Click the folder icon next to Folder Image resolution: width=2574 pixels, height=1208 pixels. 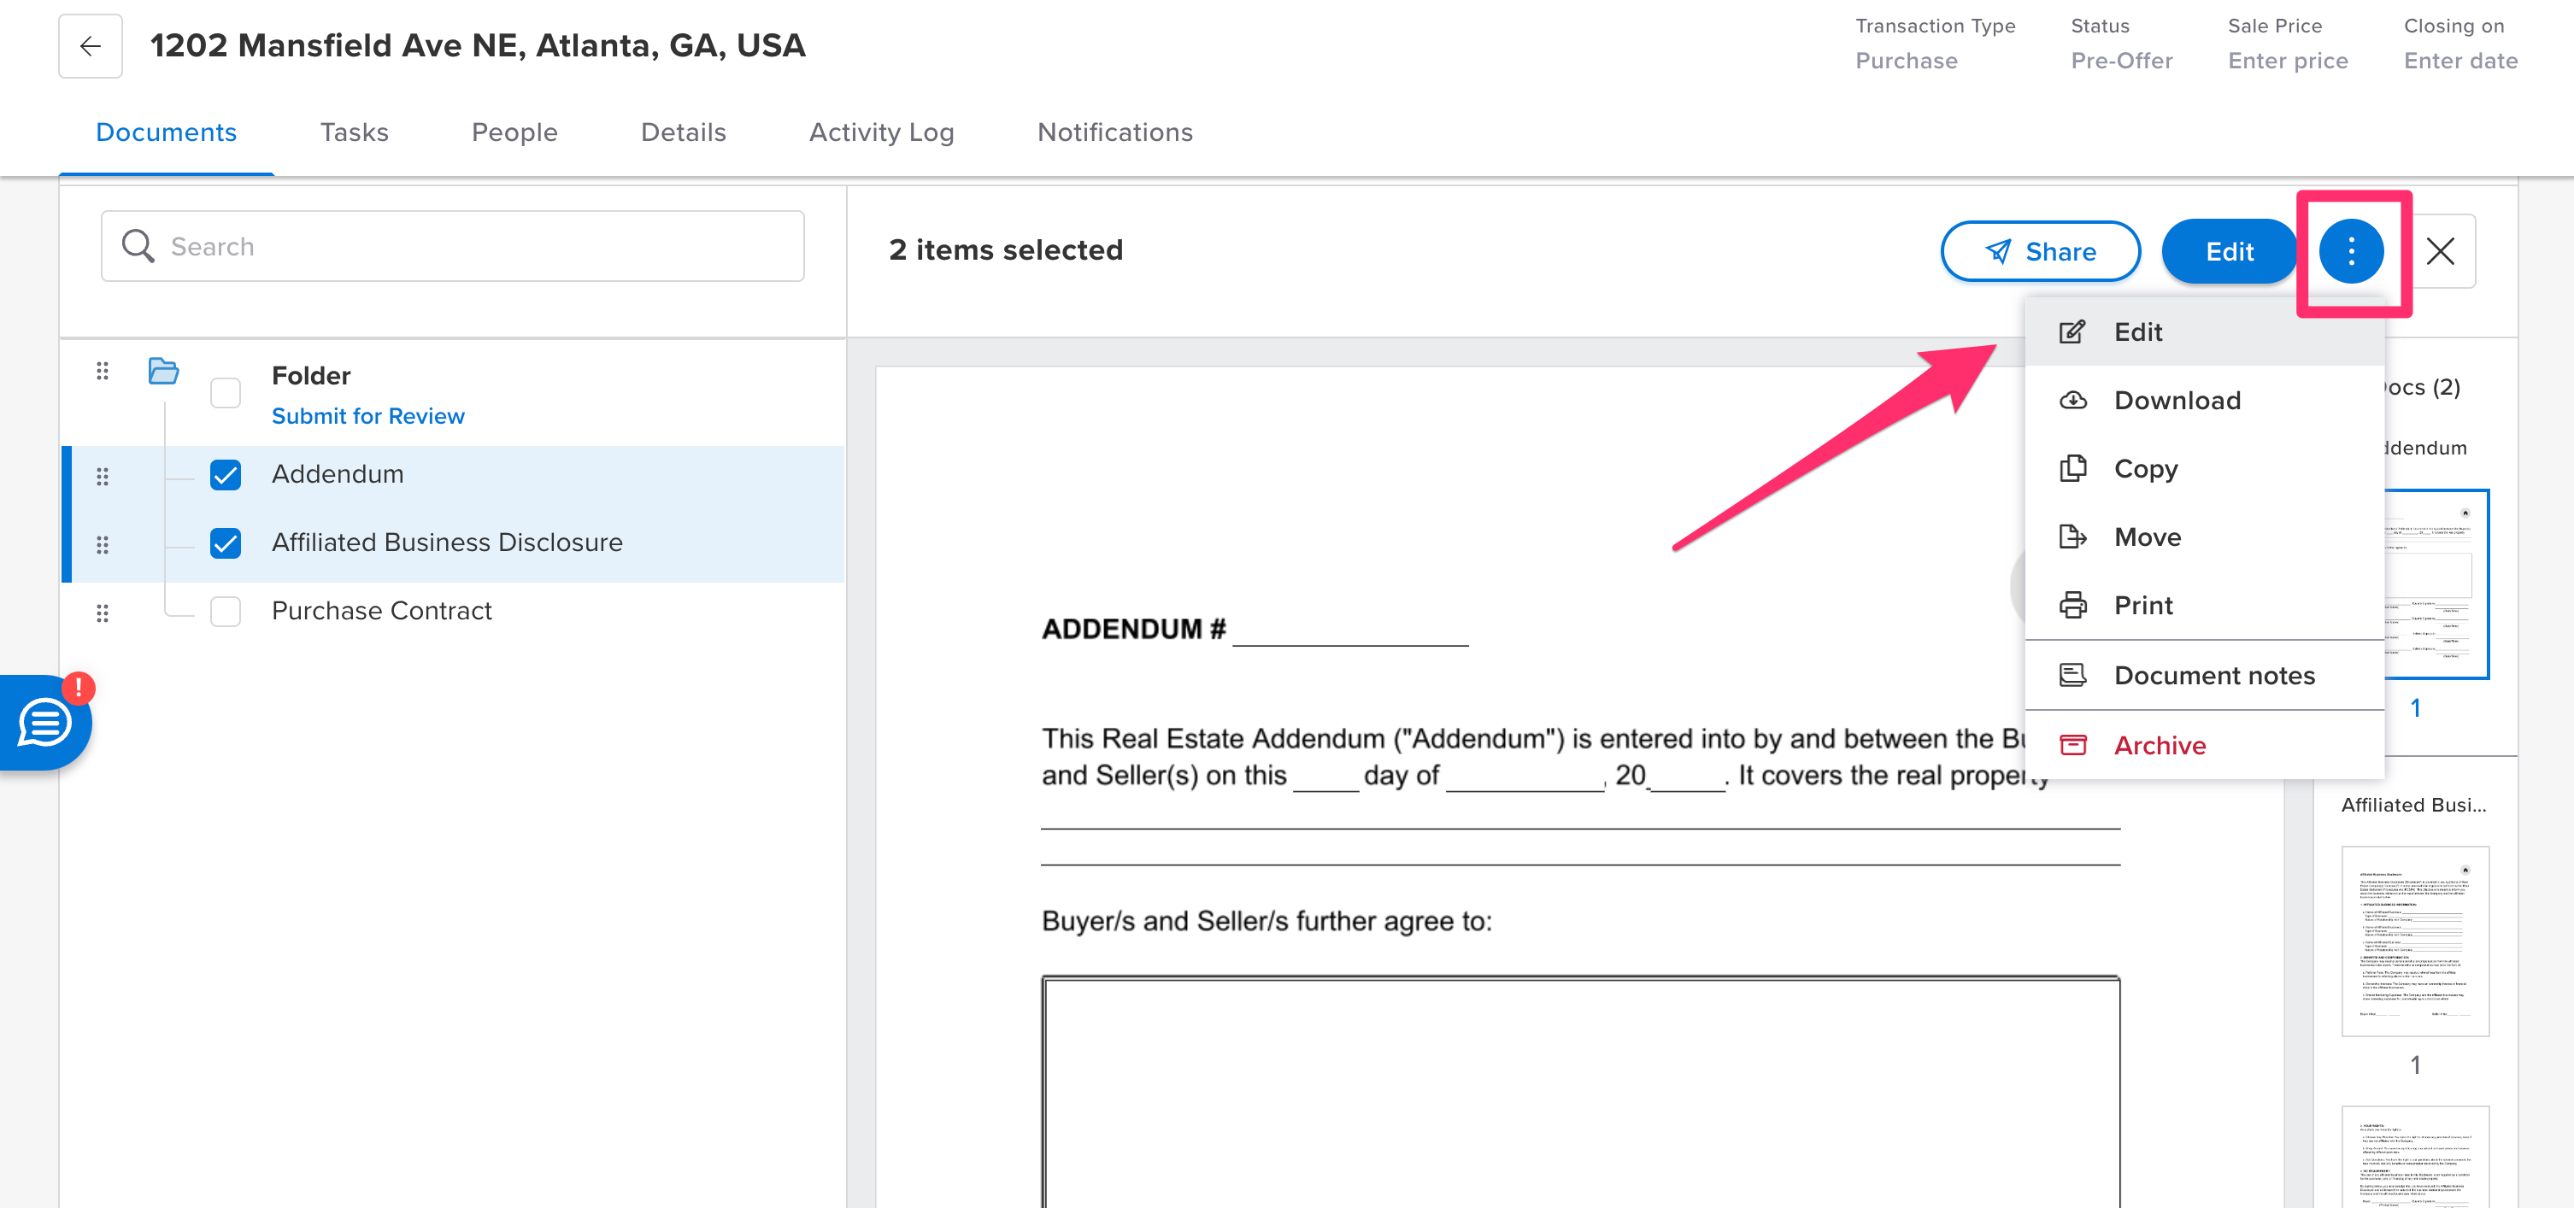pos(163,372)
